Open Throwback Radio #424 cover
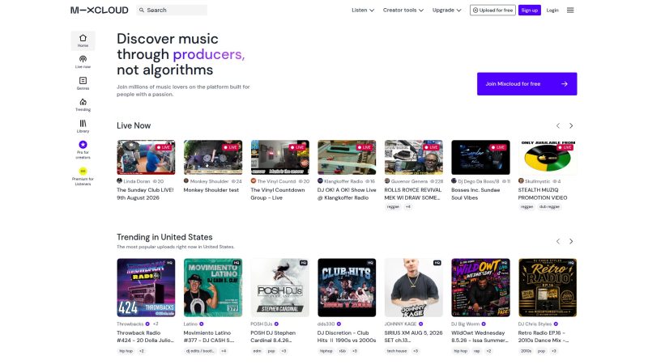 point(146,288)
